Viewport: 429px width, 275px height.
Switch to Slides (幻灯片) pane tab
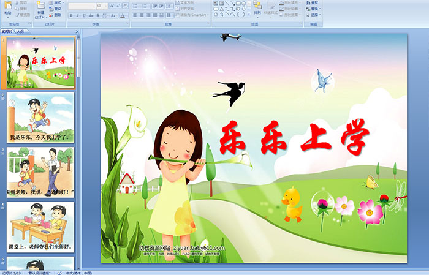pos(7,32)
